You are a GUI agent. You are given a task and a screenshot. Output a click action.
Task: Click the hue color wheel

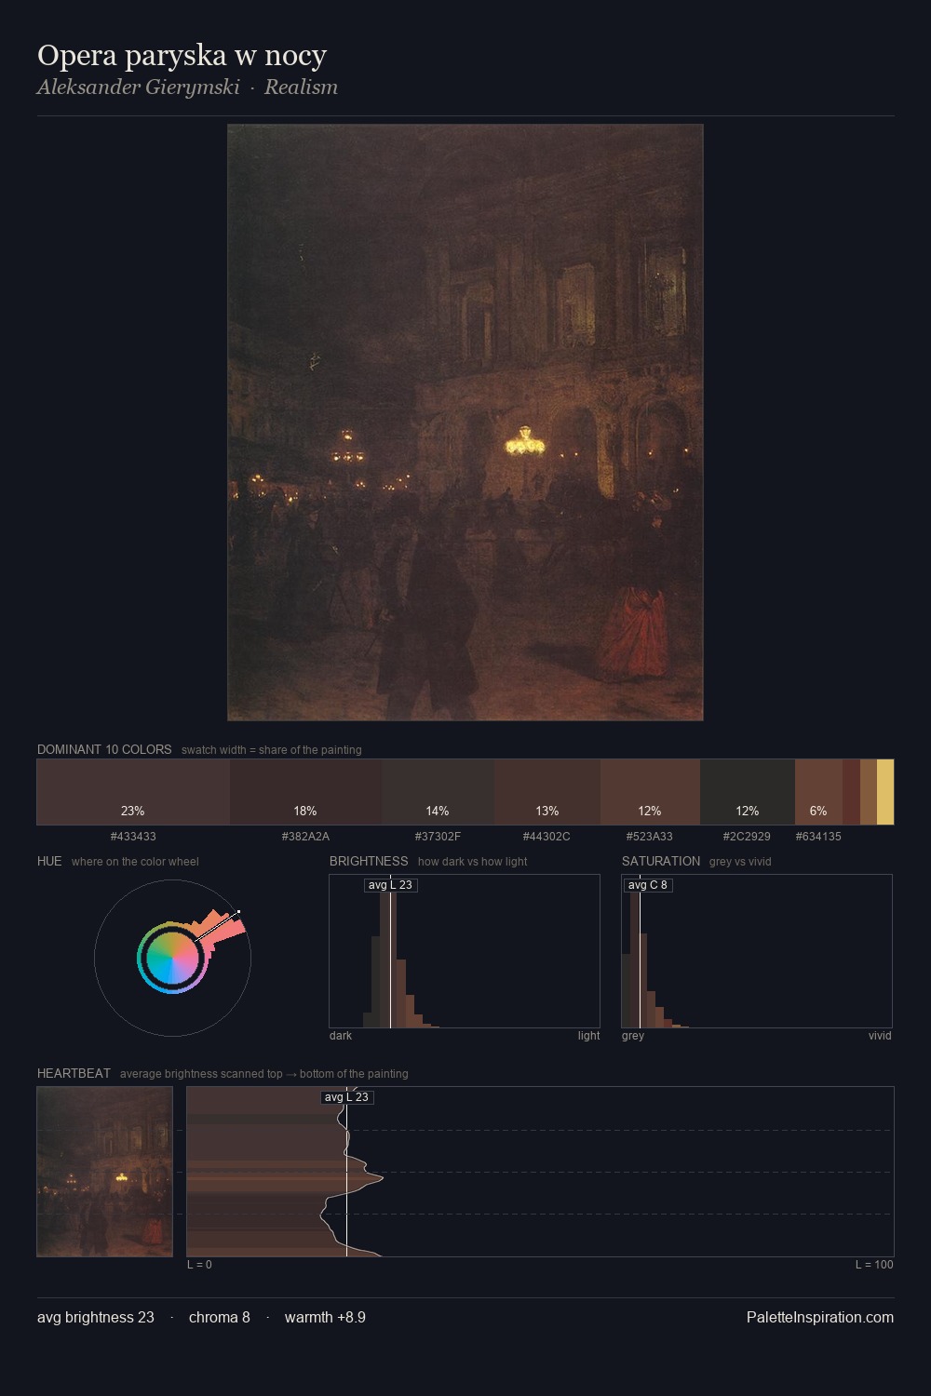[172, 958]
